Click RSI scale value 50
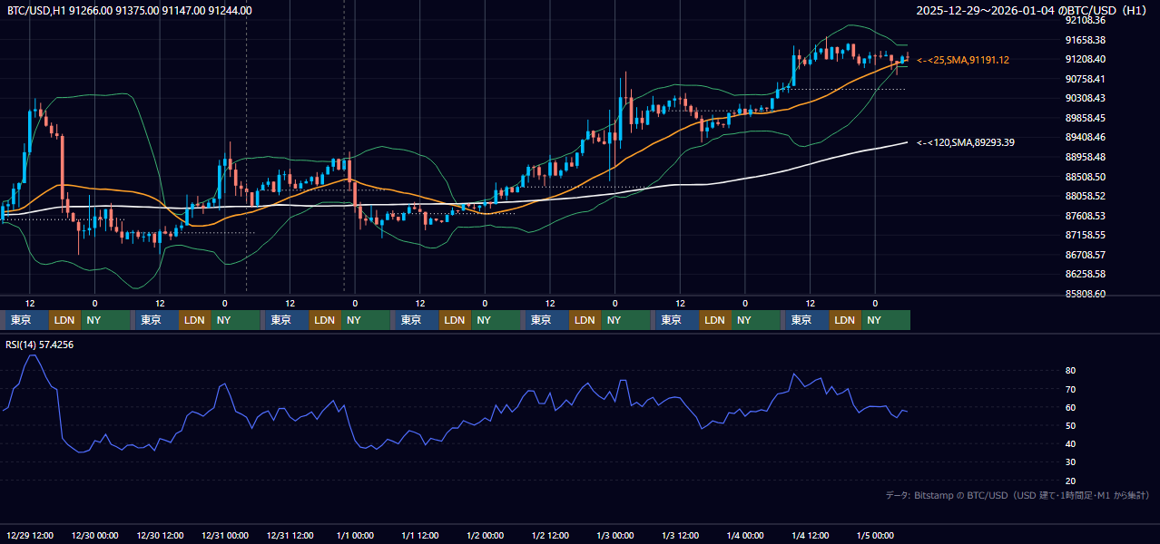Image resolution: width=1160 pixels, height=544 pixels. point(1070,425)
